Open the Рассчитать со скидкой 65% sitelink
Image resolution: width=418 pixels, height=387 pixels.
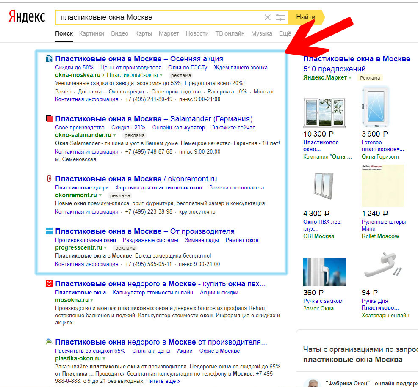coord(90,351)
